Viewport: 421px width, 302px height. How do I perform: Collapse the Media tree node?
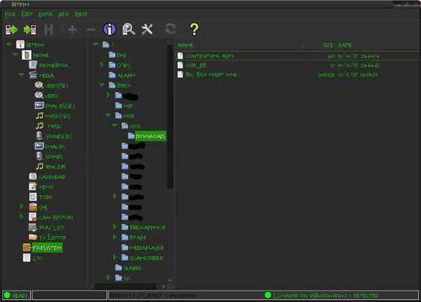[21, 74]
